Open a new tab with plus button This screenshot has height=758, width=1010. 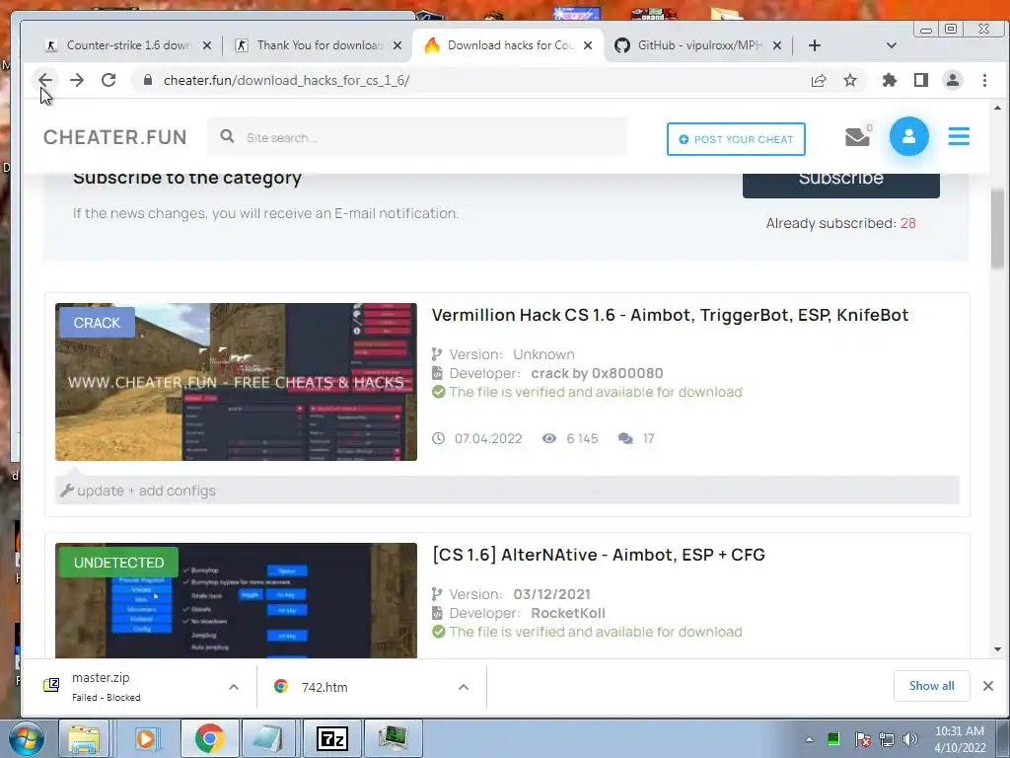pyautogui.click(x=814, y=45)
